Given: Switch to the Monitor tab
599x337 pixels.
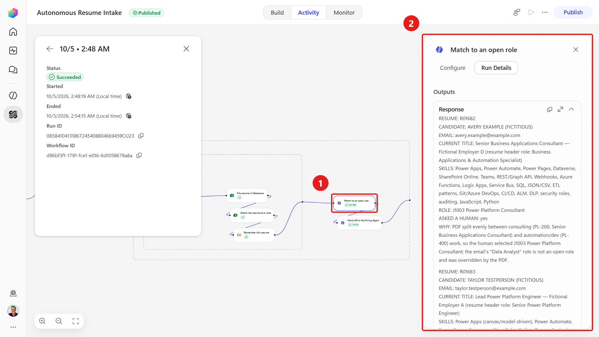Looking at the screenshot, I should (x=344, y=12).
